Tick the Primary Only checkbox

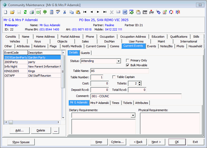128,61
